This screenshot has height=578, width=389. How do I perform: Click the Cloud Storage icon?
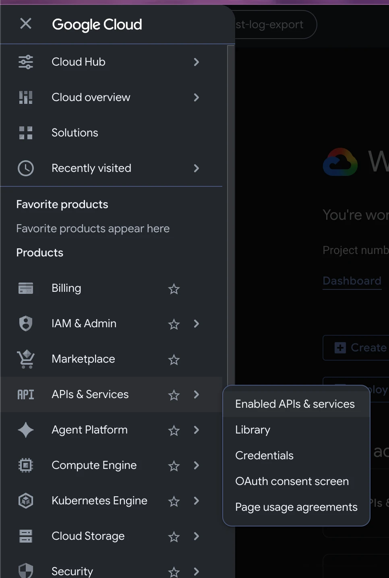26,536
